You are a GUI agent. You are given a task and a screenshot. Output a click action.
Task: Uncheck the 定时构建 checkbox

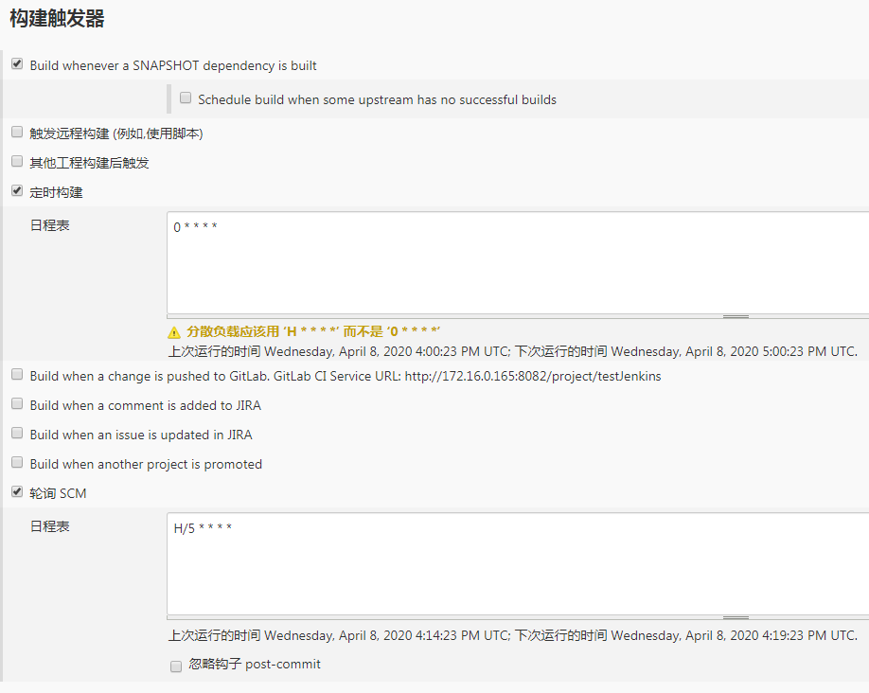[x=17, y=191]
